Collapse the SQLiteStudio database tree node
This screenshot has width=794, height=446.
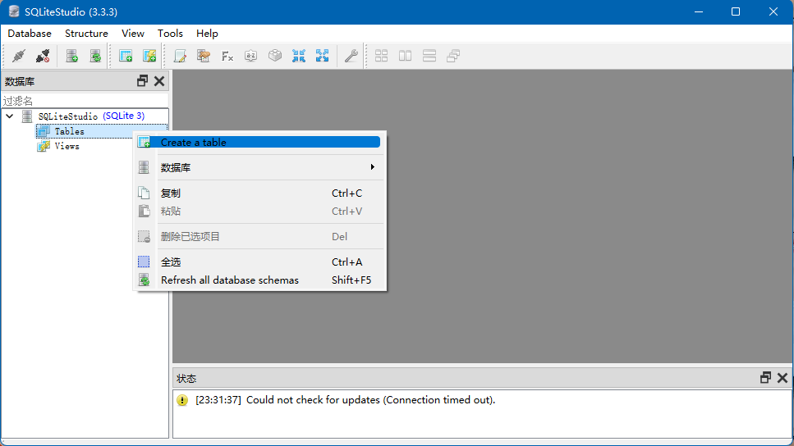(10, 116)
